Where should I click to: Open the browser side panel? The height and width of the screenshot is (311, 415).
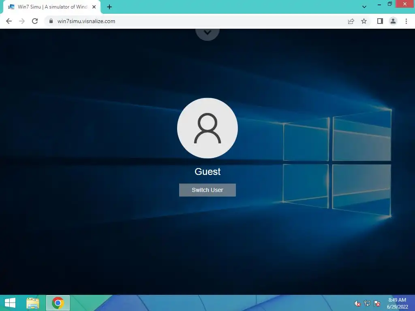click(x=380, y=21)
